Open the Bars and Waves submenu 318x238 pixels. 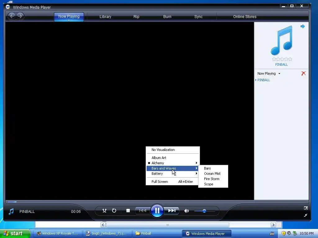pos(173,168)
